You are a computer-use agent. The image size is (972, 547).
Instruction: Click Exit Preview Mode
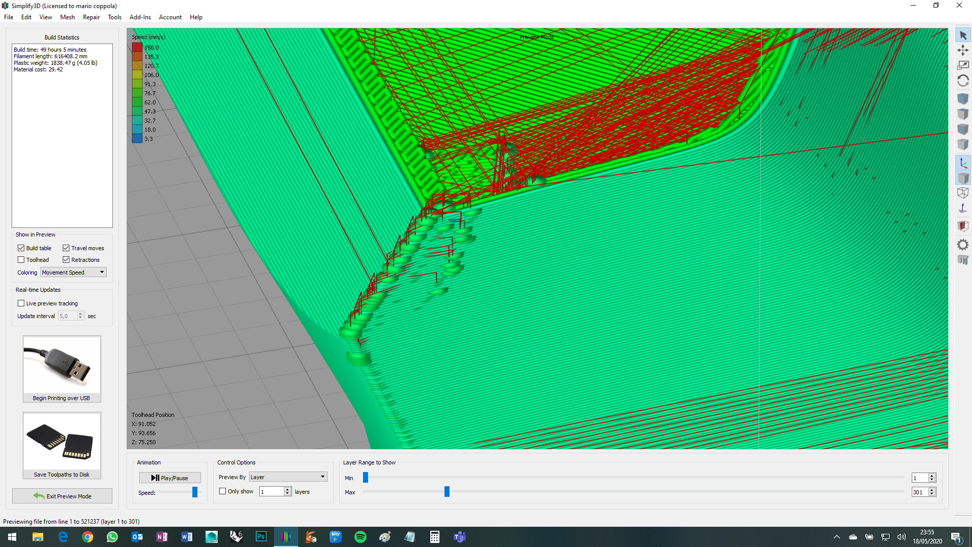pyautogui.click(x=62, y=496)
